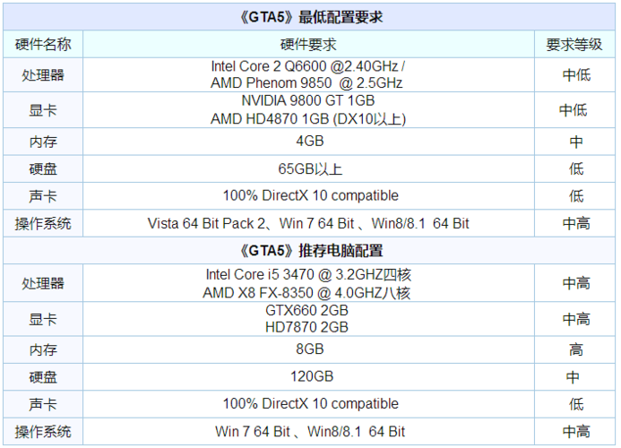Select the 硬件要求 column header
This screenshot has height=448, width=621.
click(308, 44)
